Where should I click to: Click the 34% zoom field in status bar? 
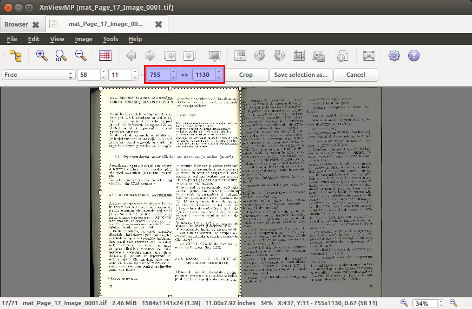(x=425, y=303)
